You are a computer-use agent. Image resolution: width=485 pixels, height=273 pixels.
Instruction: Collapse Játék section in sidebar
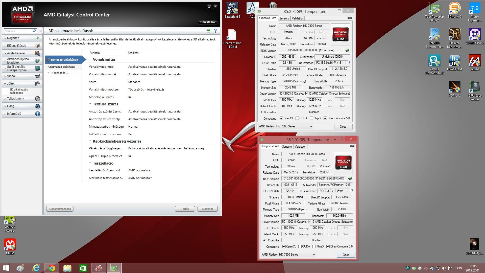click(22, 84)
